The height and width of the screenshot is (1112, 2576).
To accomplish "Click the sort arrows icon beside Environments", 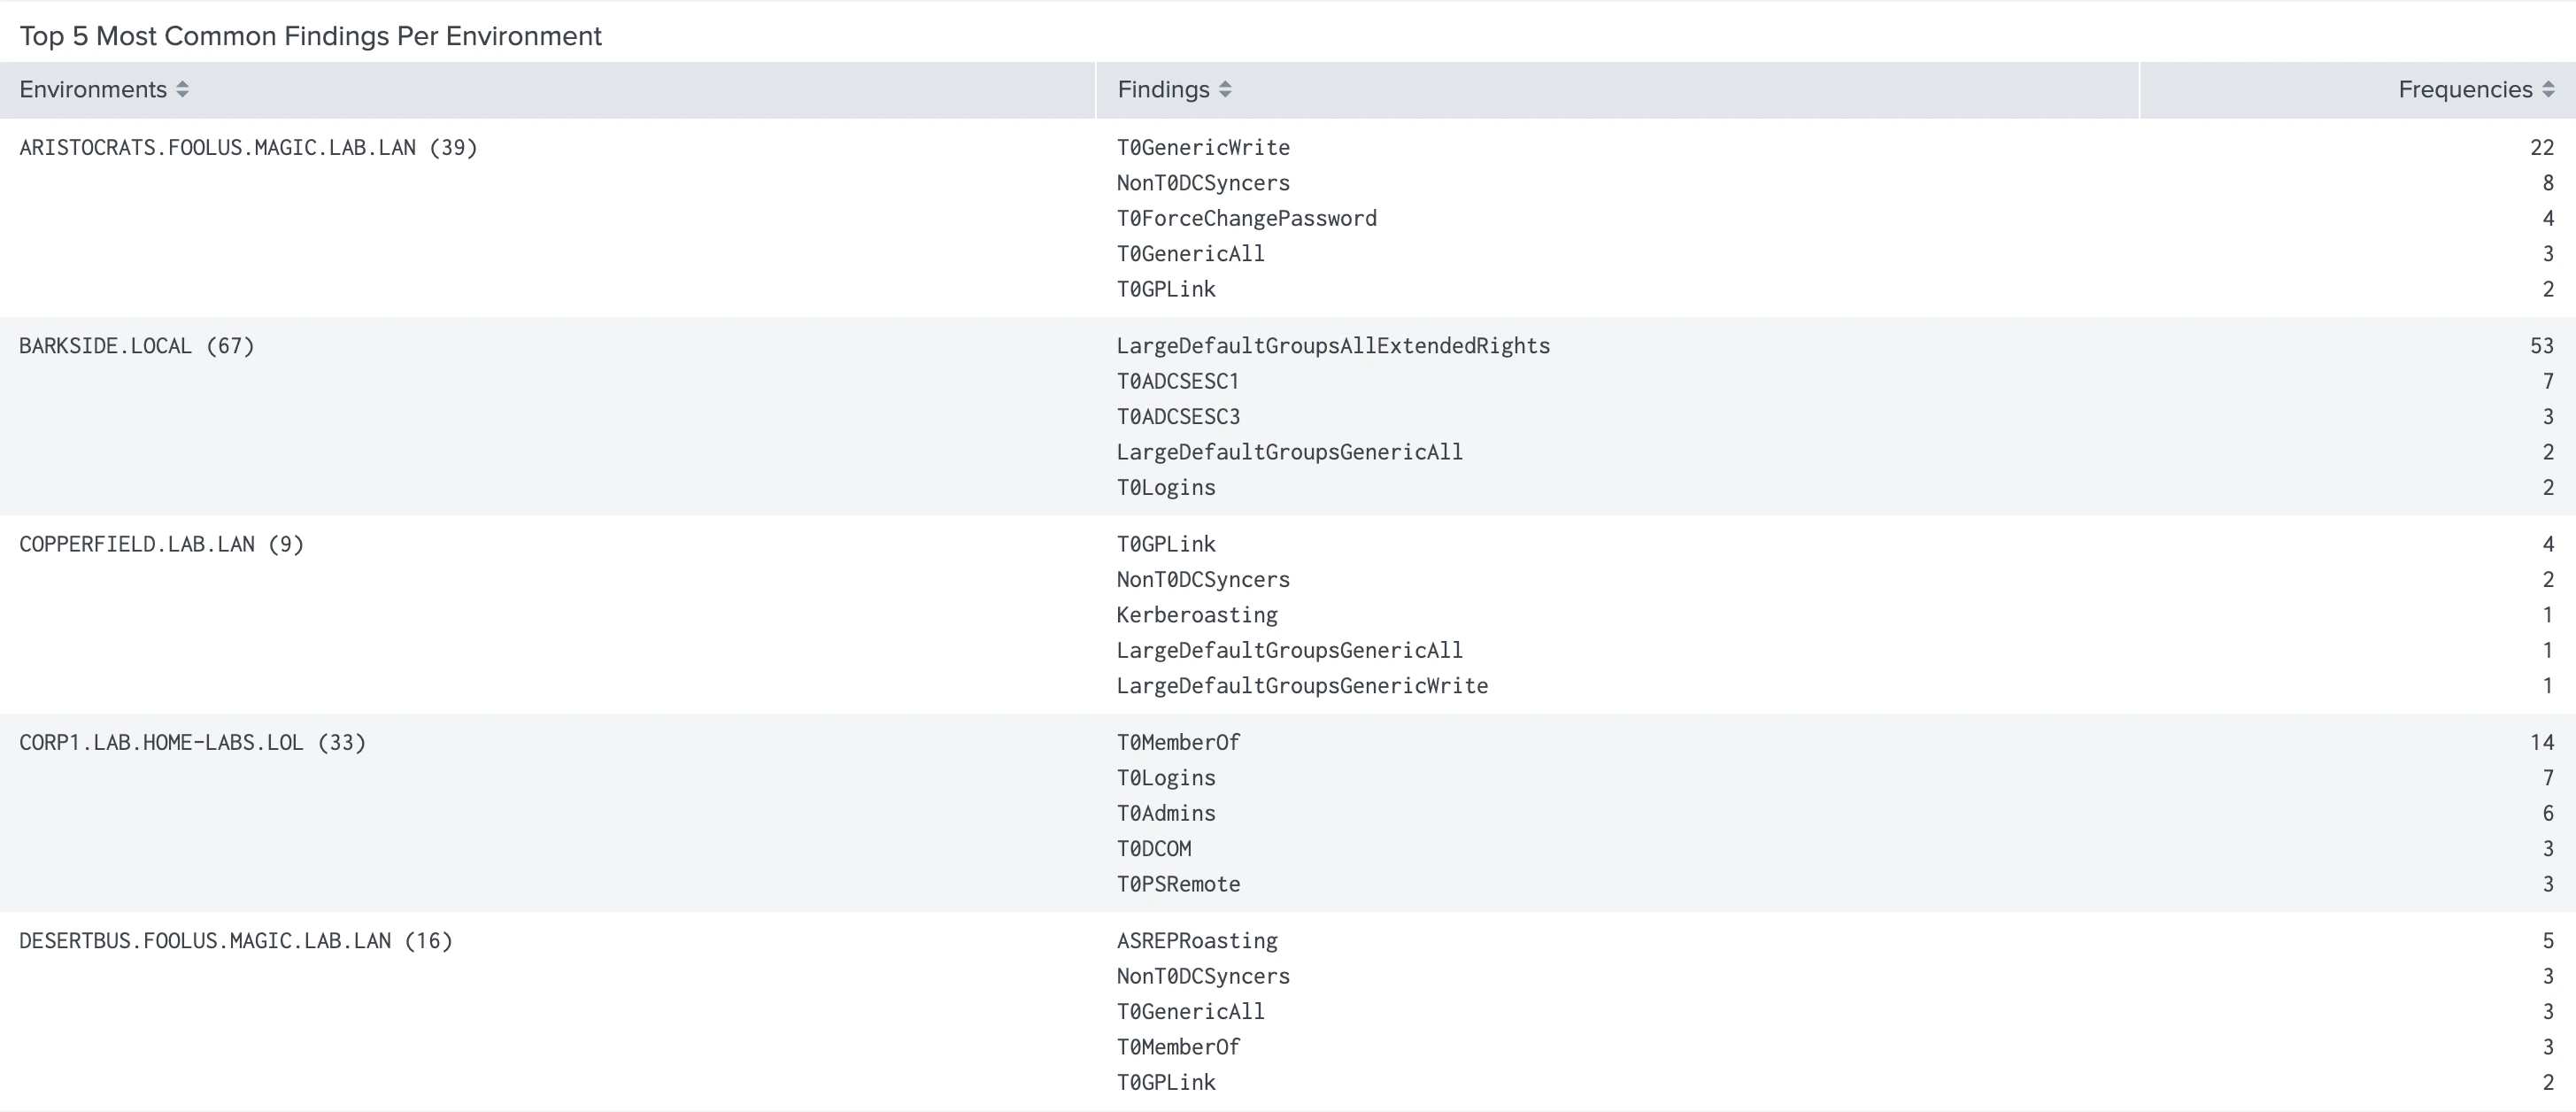I will pyautogui.click(x=182, y=90).
